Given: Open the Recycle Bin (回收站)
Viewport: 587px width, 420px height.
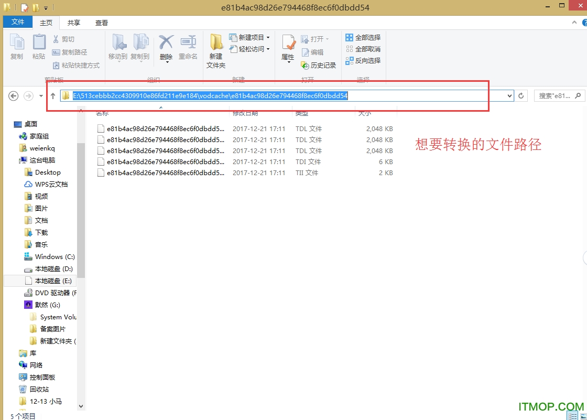Looking at the screenshot, I should tap(34, 389).
